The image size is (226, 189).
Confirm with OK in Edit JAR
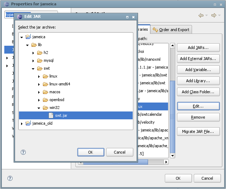coord(91,152)
